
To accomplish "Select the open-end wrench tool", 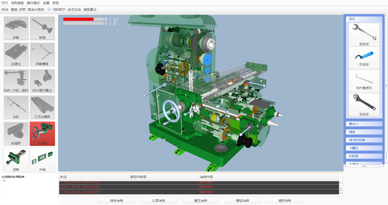I will click(364, 35).
